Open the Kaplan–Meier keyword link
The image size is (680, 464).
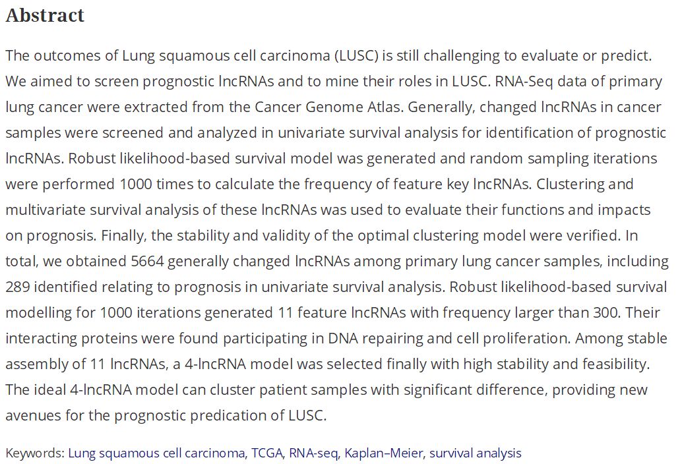[384, 453]
